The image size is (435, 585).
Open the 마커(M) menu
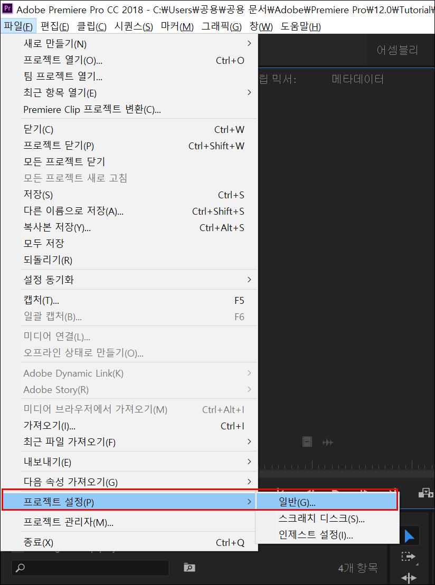177,26
